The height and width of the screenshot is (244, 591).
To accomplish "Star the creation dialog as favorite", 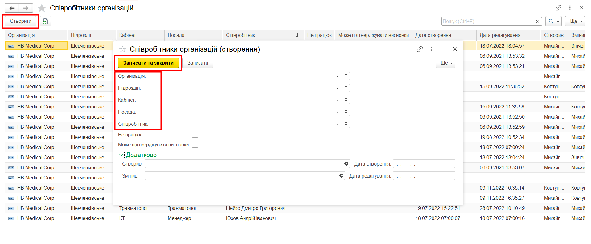I will (x=122, y=49).
